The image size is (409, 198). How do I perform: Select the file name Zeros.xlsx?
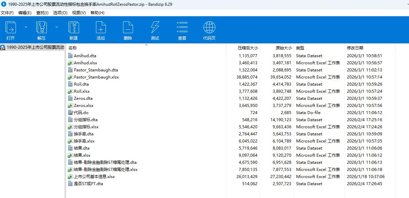(84, 105)
